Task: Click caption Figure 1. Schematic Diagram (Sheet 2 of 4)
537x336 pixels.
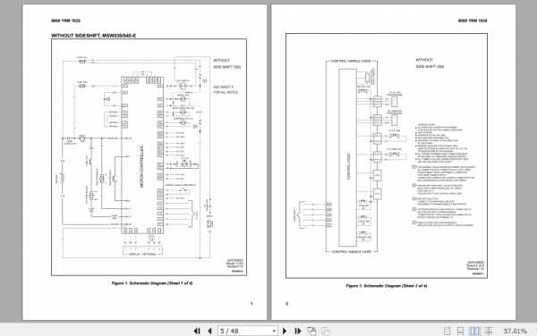Action: [x=387, y=286]
